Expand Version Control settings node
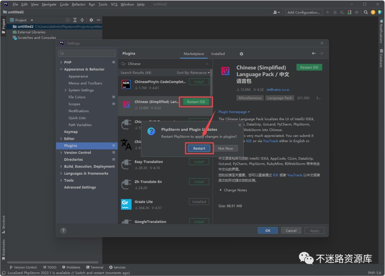385x276 pixels. (x=61, y=153)
